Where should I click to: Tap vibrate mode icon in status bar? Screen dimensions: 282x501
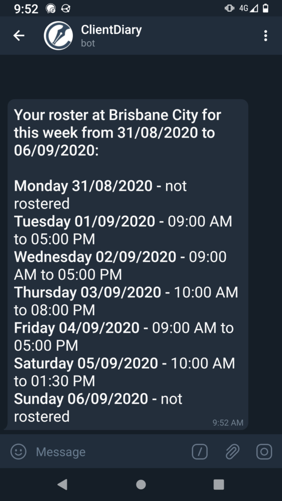point(229,8)
